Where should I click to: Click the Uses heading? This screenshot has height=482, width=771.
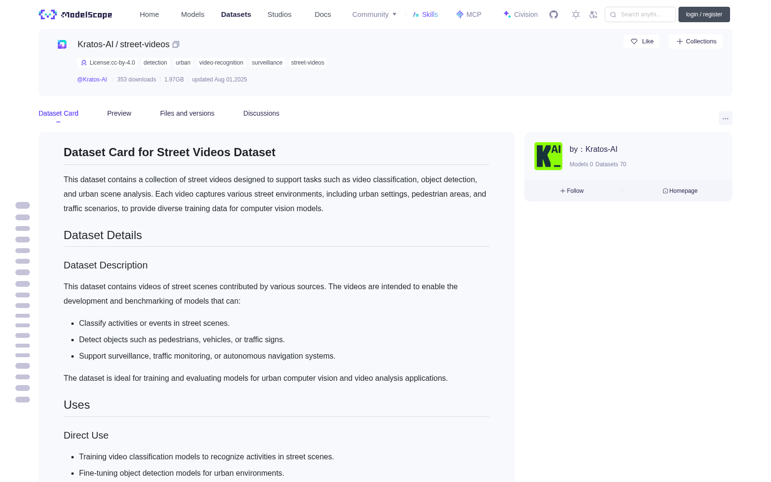click(x=77, y=405)
